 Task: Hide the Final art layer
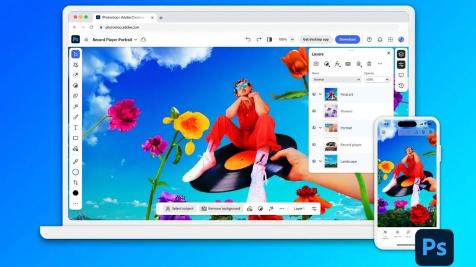click(x=314, y=95)
